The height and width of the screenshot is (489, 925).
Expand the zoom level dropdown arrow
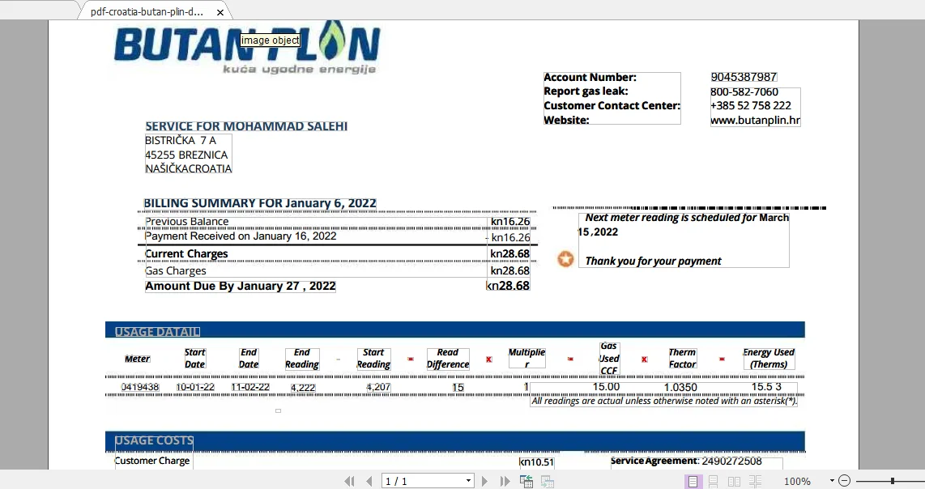[x=831, y=481]
